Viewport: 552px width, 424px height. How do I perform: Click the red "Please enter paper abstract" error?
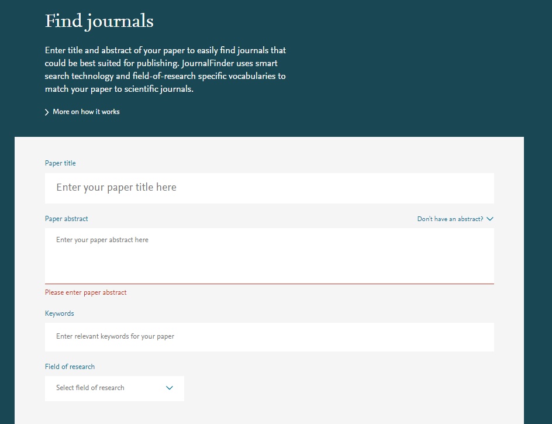(x=85, y=292)
